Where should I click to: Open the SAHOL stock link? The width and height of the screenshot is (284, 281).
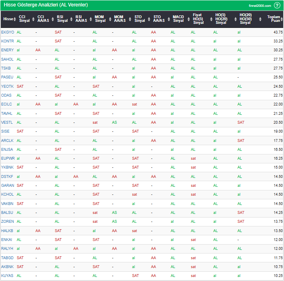coord(7,59)
